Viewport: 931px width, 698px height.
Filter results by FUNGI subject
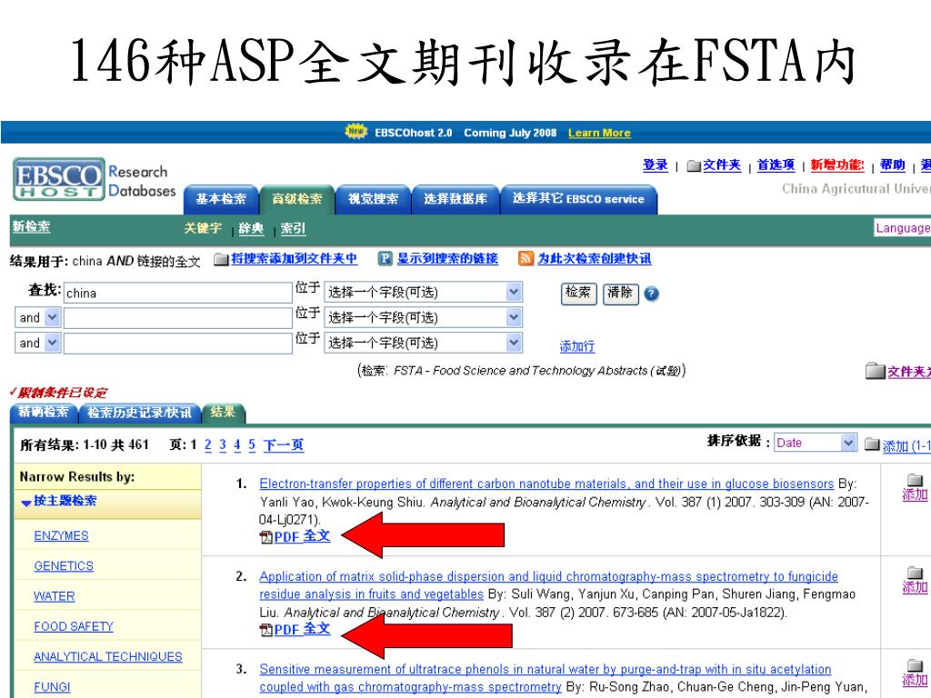click(52, 687)
